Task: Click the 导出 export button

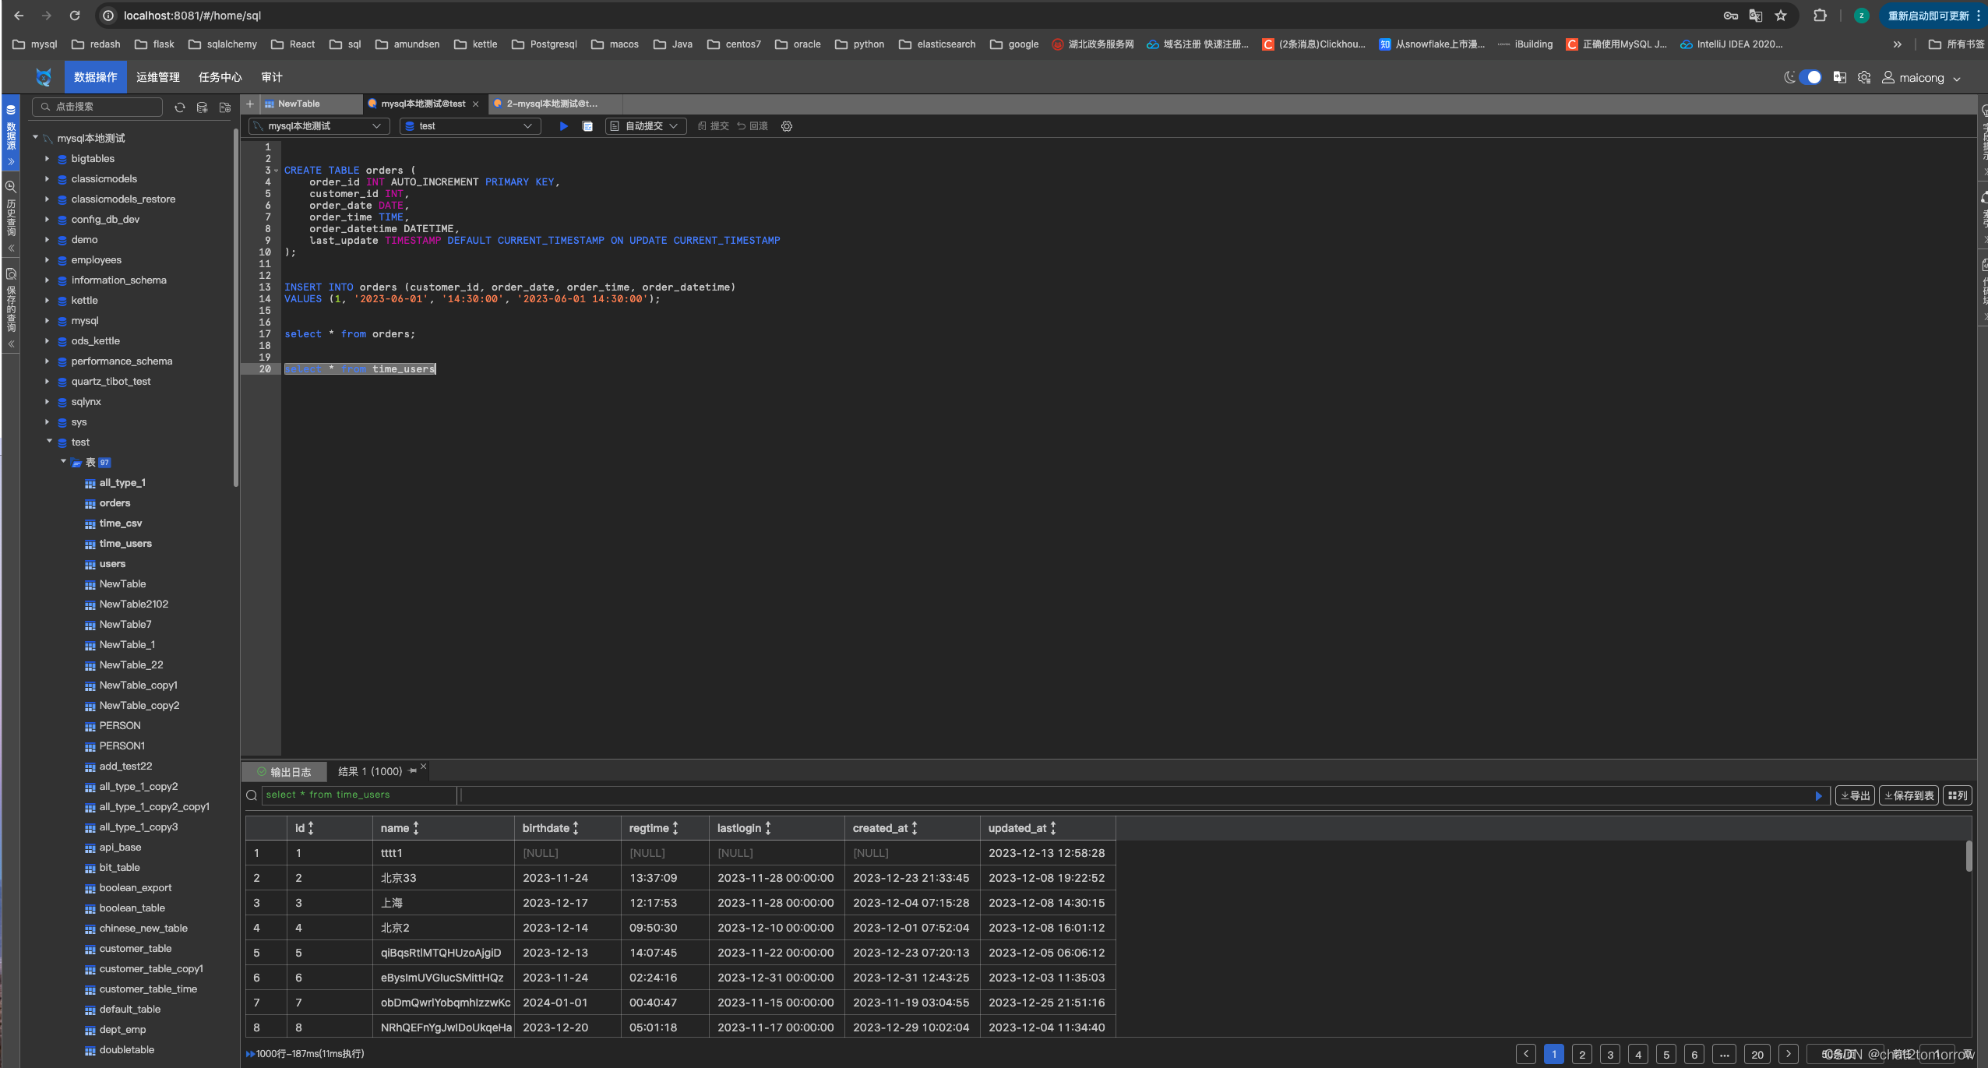Action: 1856,795
